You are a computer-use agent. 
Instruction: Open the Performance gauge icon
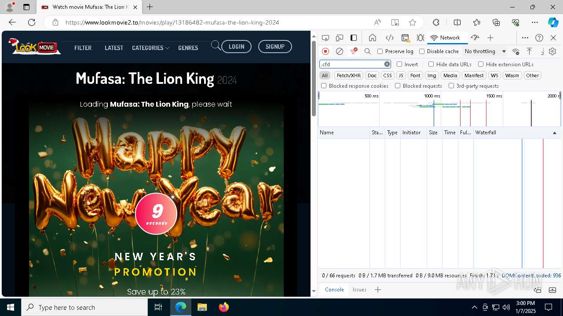[x=475, y=38]
